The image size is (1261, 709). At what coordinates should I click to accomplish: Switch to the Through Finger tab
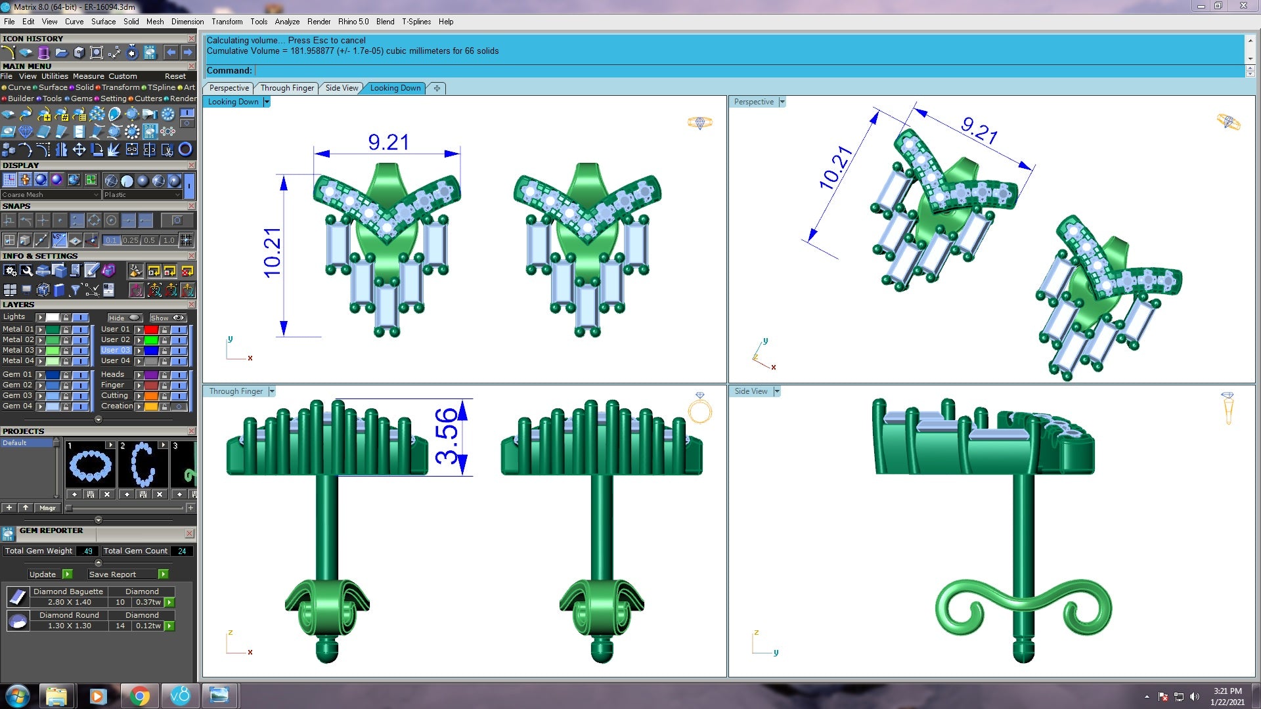(287, 88)
